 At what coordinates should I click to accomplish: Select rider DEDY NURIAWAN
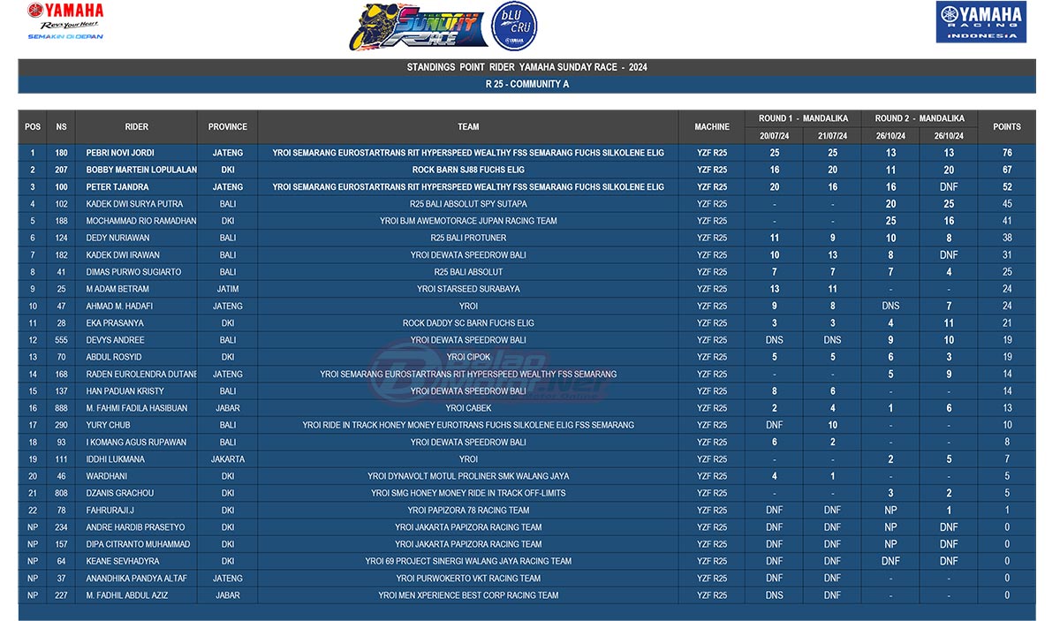117,238
